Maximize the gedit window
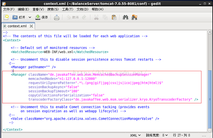The height and width of the screenshot is (138, 213). [205, 4]
